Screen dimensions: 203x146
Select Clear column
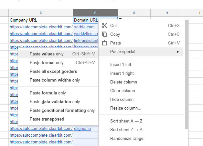coord(141,91)
